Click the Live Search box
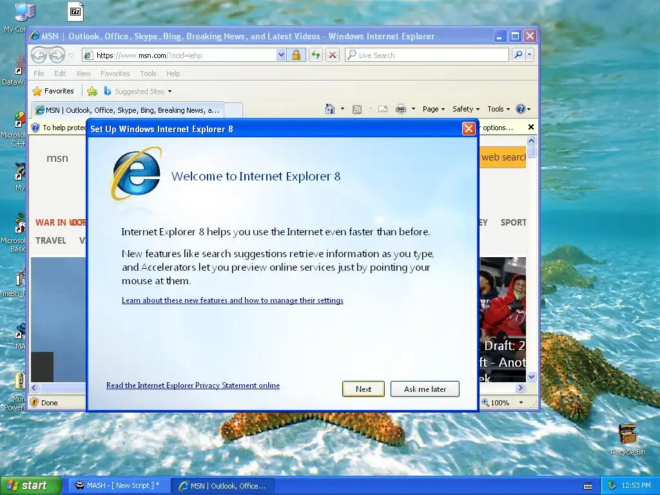 (427, 55)
